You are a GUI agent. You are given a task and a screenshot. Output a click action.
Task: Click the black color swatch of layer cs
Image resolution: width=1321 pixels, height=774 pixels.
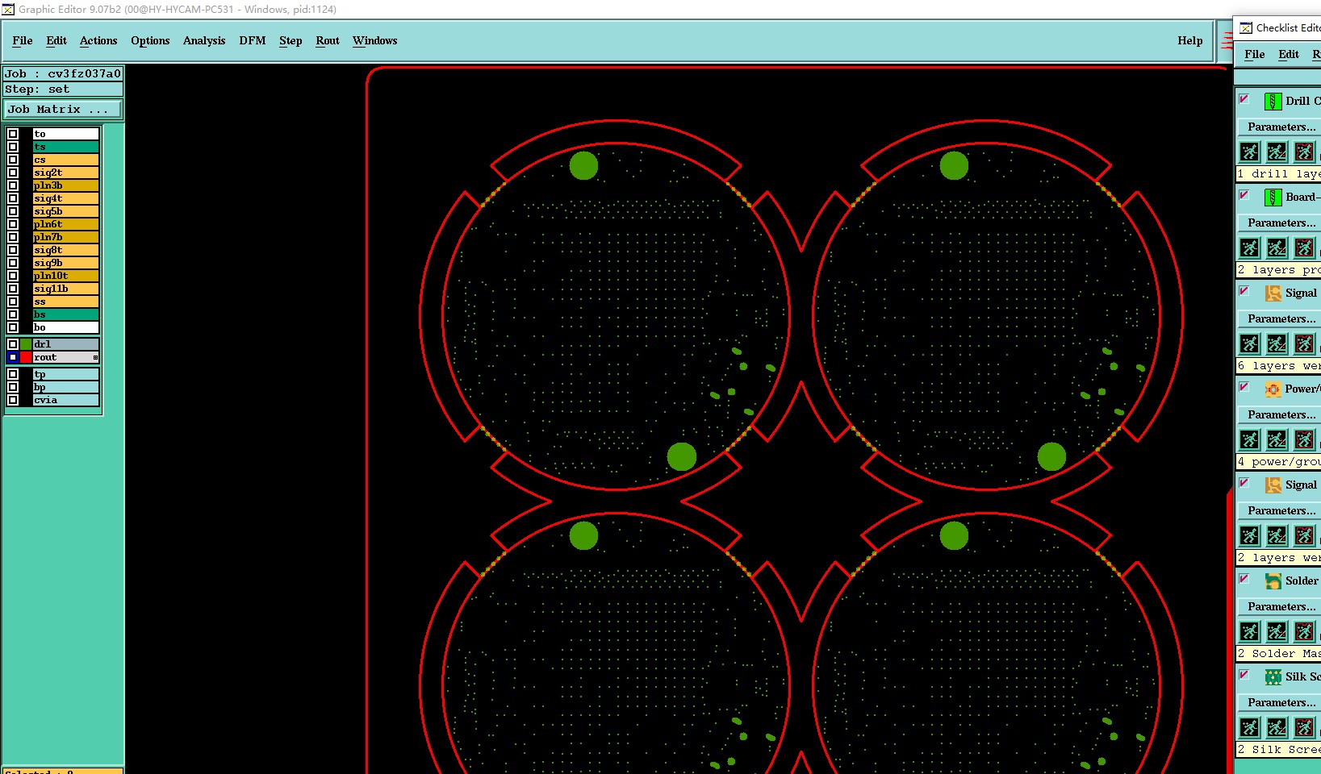point(26,160)
